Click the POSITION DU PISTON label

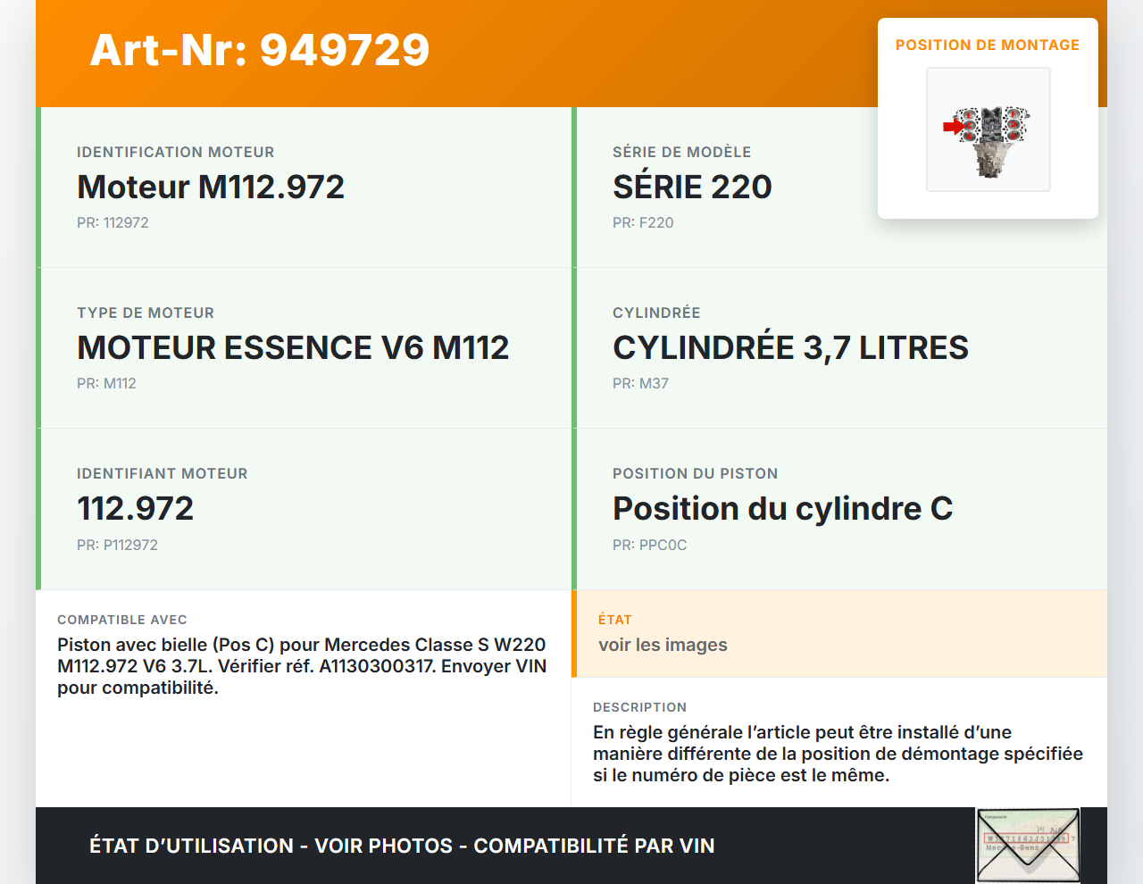(x=696, y=473)
